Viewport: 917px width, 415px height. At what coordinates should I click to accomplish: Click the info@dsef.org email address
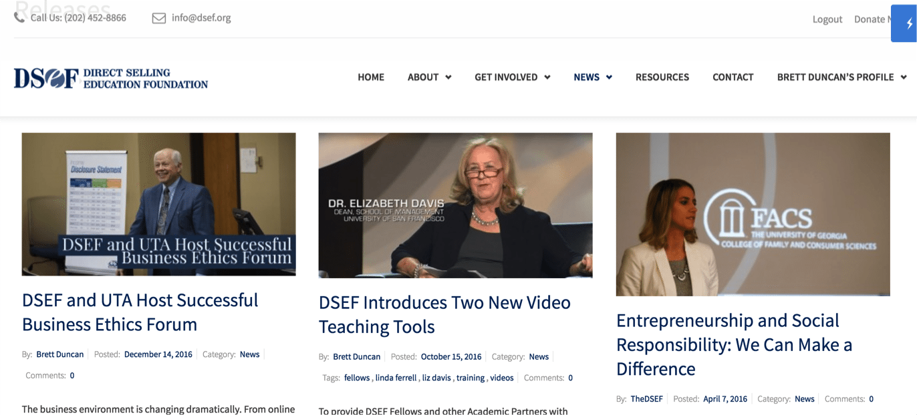(x=201, y=18)
